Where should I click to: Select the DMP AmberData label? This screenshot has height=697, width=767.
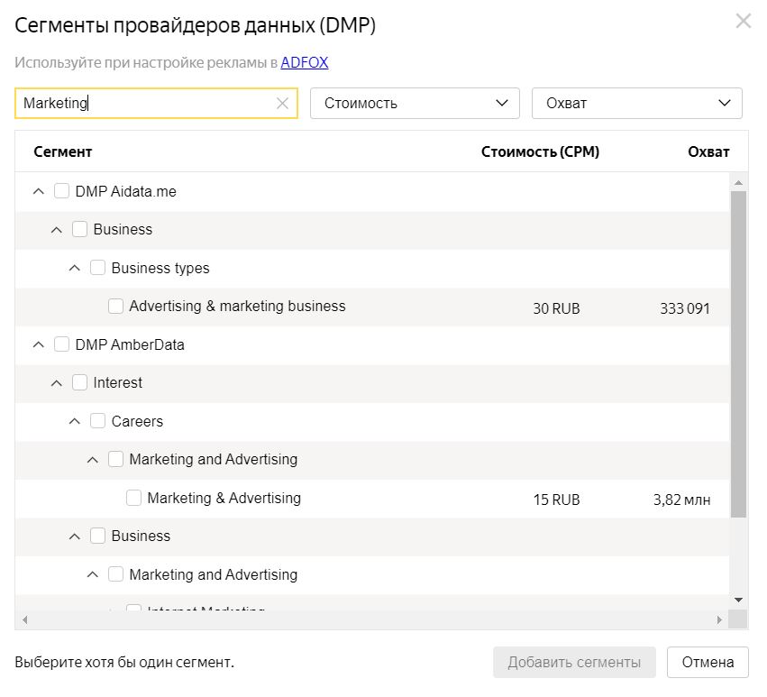(x=130, y=344)
